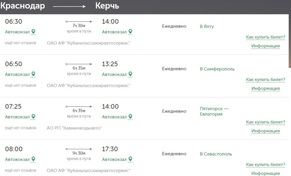Screen dimensions: 291x176
Task: Click 'Автовокзал' departure station for 06:30 trip
Action: [17, 32]
